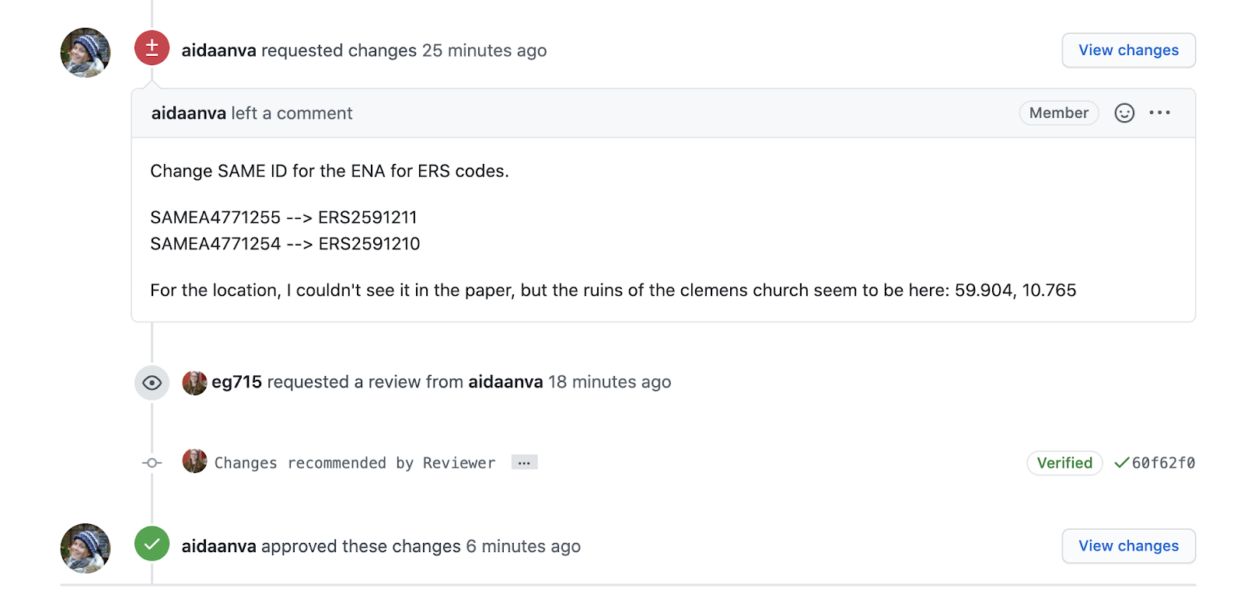Screen dimensions: 1244x605
Task: Click the eye review-request icon
Action: [152, 383]
